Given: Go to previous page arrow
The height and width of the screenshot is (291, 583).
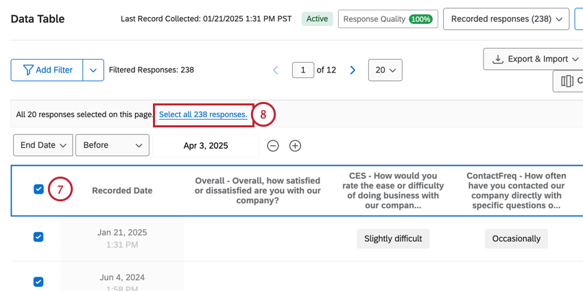Looking at the screenshot, I should (276, 70).
